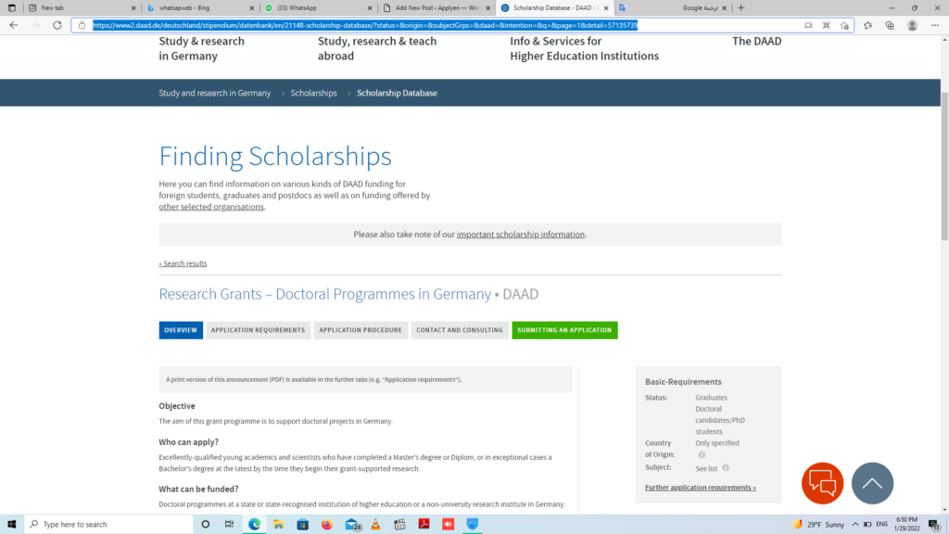Open Adobe Acrobat from taskbar
The width and height of the screenshot is (949, 534).
click(x=424, y=525)
